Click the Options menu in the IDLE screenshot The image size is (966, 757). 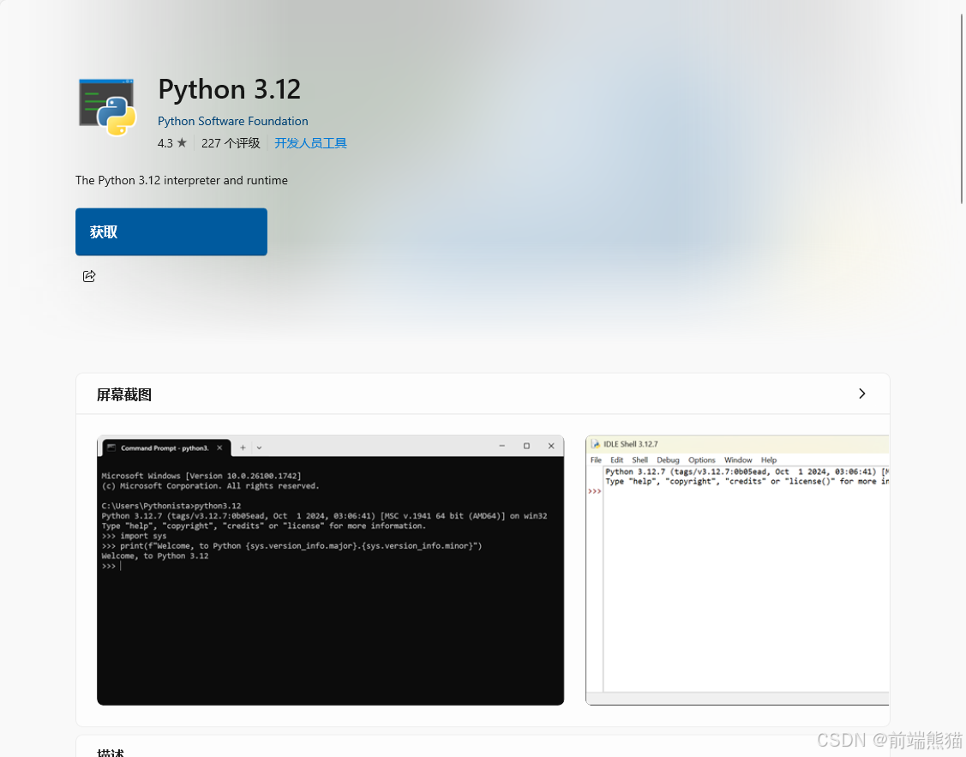coord(701,460)
